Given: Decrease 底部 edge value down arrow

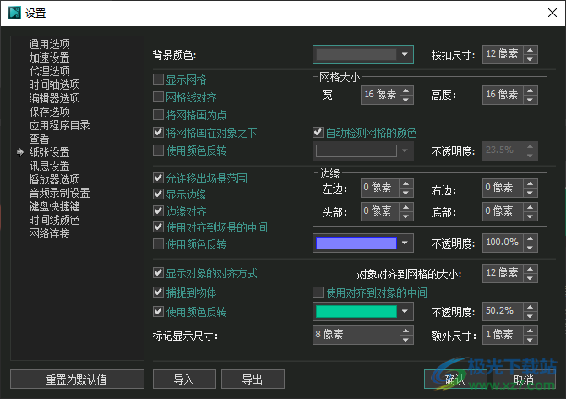Looking at the screenshot, I should pos(530,216).
